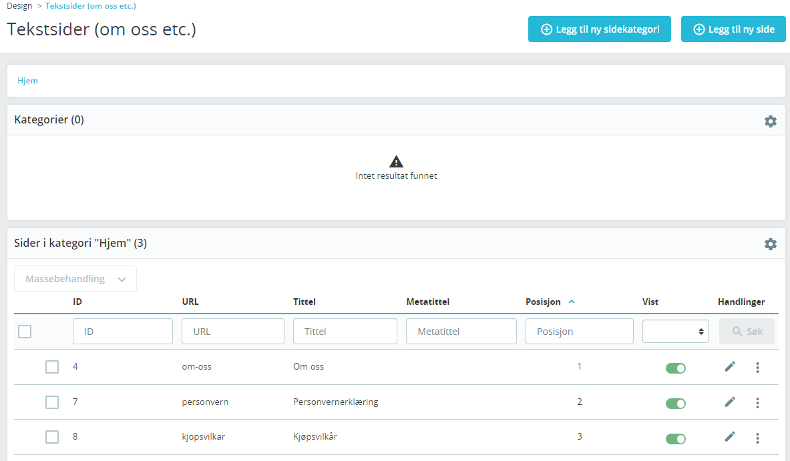Toggle Vist switch for Personvernerklæring
790x461 pixels.
(x=675, y=404)
